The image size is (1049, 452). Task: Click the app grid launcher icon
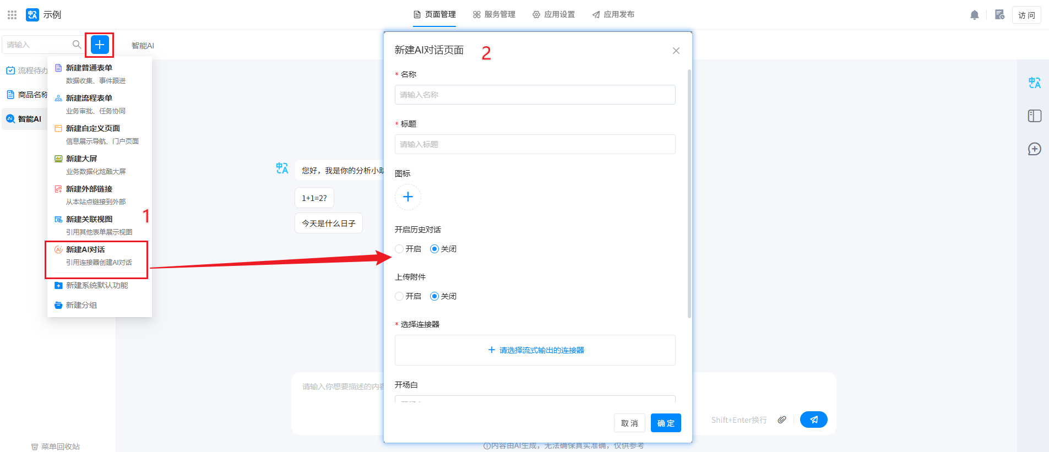point(12,15)
